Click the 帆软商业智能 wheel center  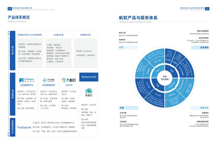pyautogui.click(x=165, y=78)
